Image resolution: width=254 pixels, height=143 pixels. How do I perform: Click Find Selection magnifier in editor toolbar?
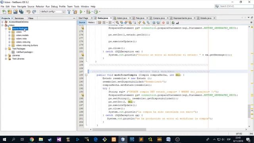tap(117, 23)
